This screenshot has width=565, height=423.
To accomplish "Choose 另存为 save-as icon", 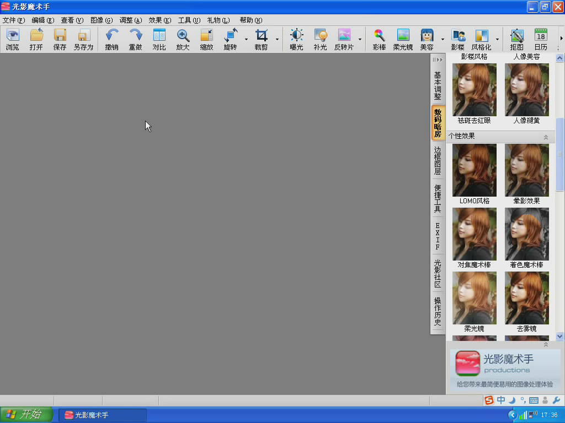I will click(x=84, y=39).
